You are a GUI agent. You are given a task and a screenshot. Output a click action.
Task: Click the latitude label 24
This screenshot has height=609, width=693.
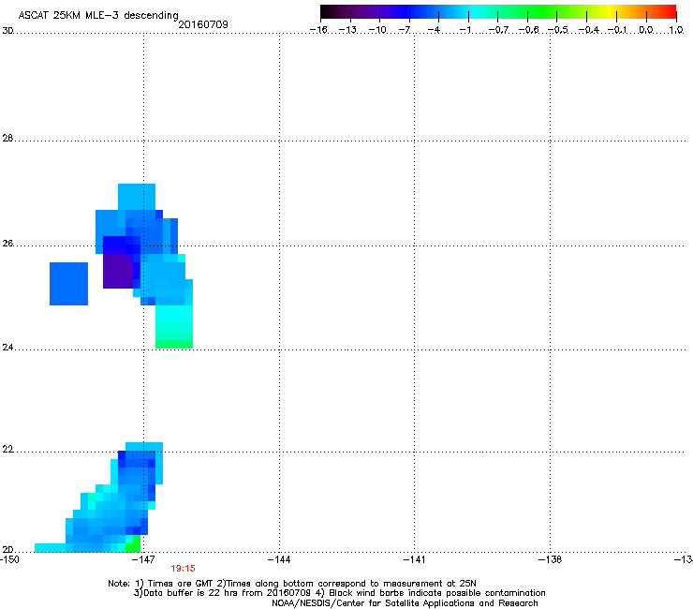7,348
